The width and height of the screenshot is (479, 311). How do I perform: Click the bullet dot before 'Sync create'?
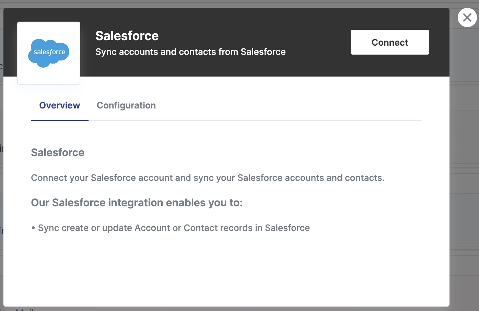coord(33,228)
